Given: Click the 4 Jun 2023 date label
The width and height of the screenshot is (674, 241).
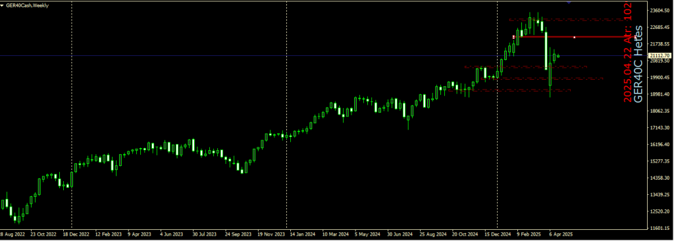Looking at the screenshot, I should tap(172, 234).
